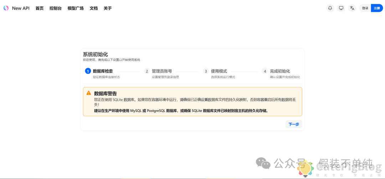Open the 控制台 menu item
This screenshot has width=385, height=179.
(x=56, y=8)
